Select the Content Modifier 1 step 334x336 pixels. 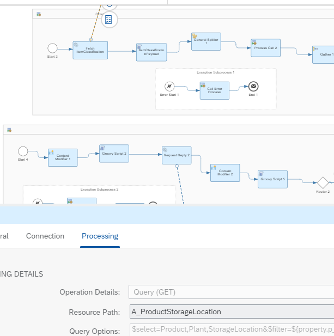(63, 158)
